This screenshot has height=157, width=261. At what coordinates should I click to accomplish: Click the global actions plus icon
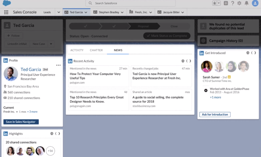click(x=226, y=3)
